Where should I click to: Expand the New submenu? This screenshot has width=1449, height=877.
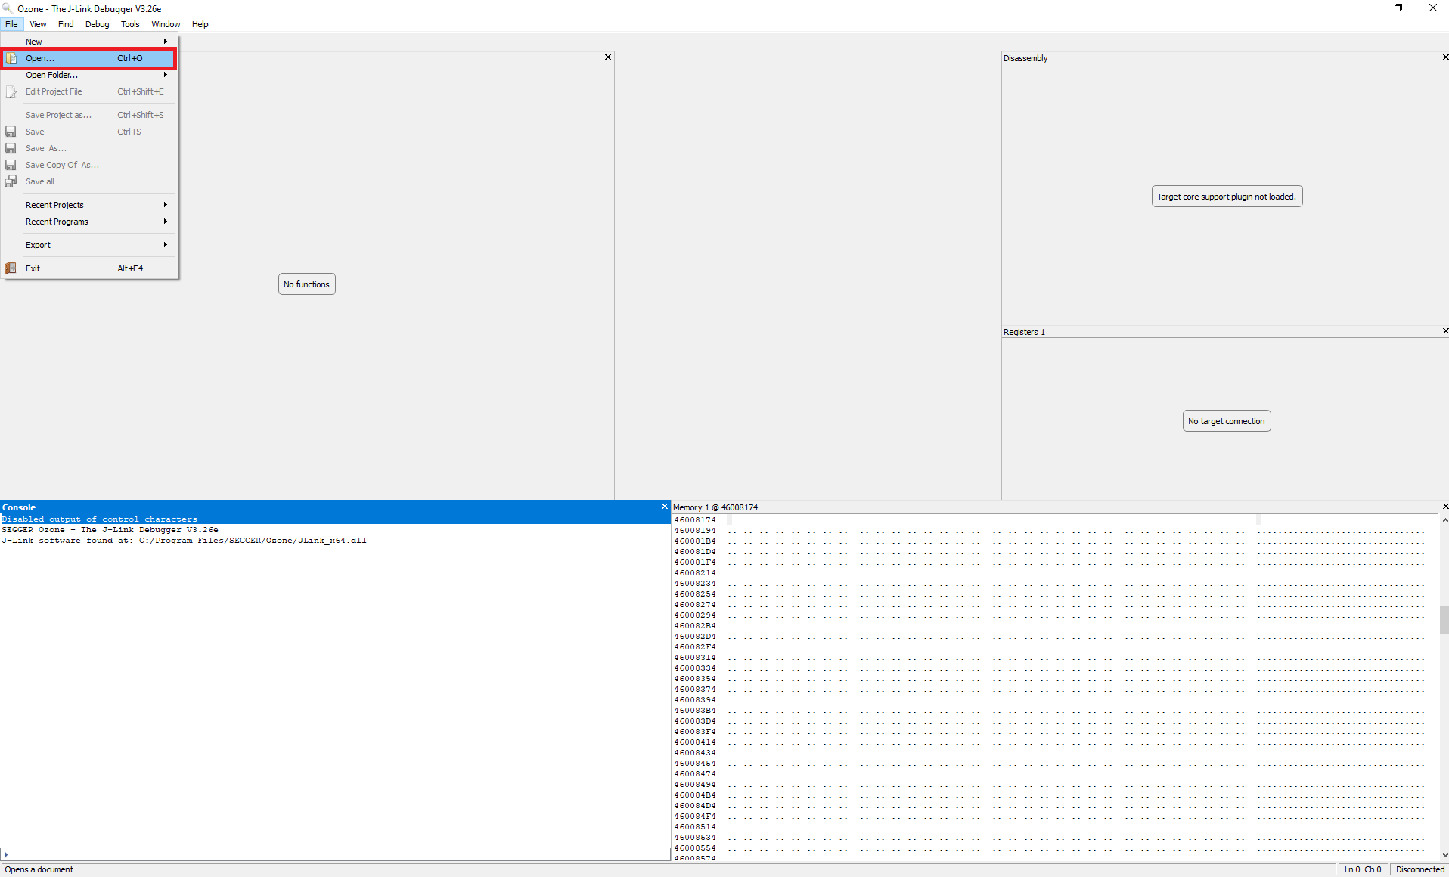pyautogui.click(x=164, y=41)
